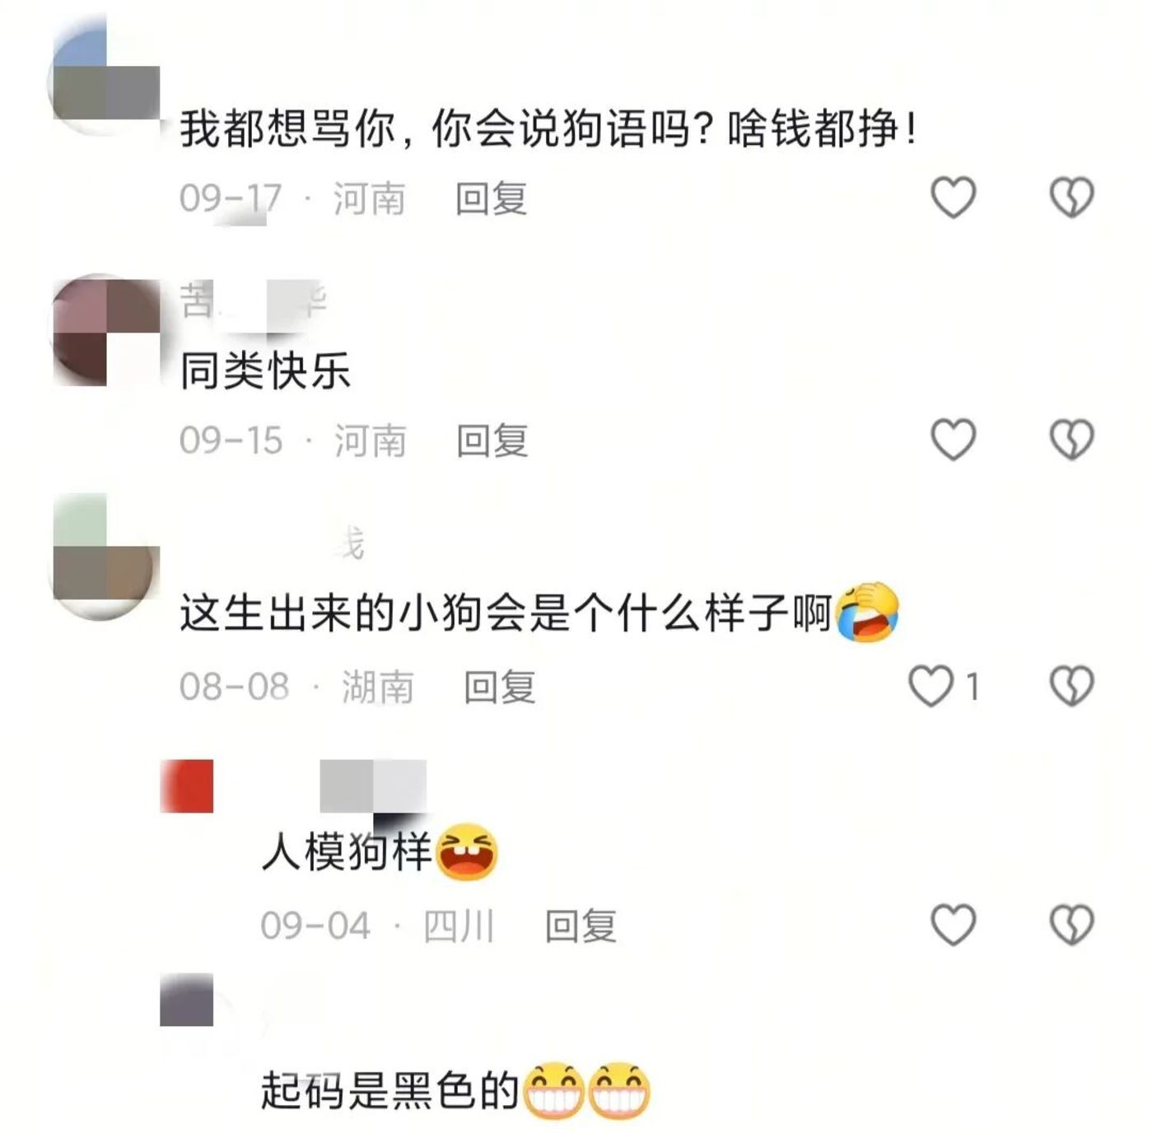
Task: Dislike the 同类快乐 comment
Action: [1071, 439]
